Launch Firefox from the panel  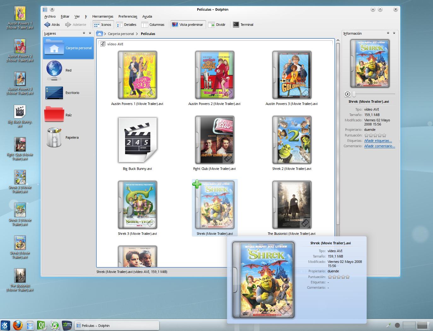tap(18, 325)
